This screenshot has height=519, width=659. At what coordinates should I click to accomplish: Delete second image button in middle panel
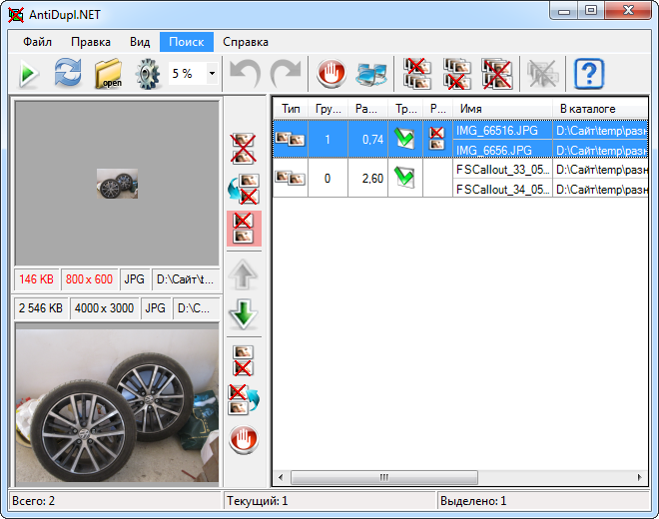(244, 360)
